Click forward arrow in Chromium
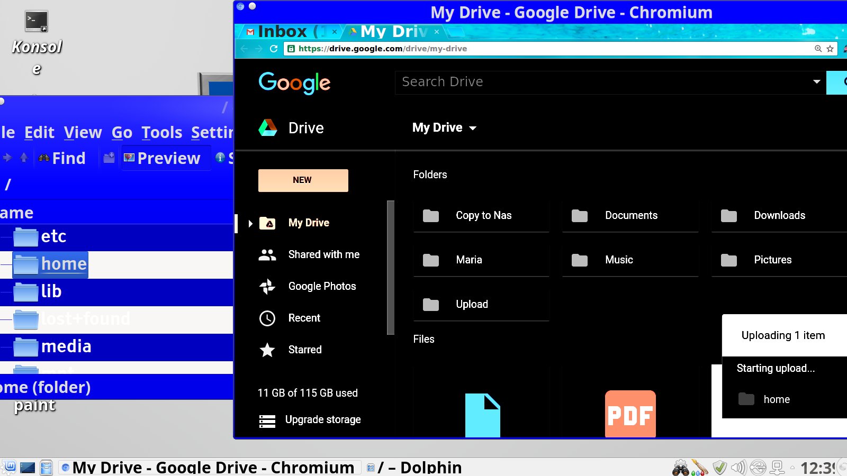 point(259,49)
